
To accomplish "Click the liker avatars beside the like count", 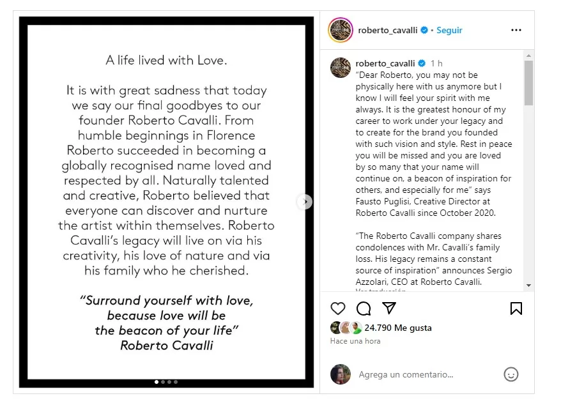I will point(346,328).
